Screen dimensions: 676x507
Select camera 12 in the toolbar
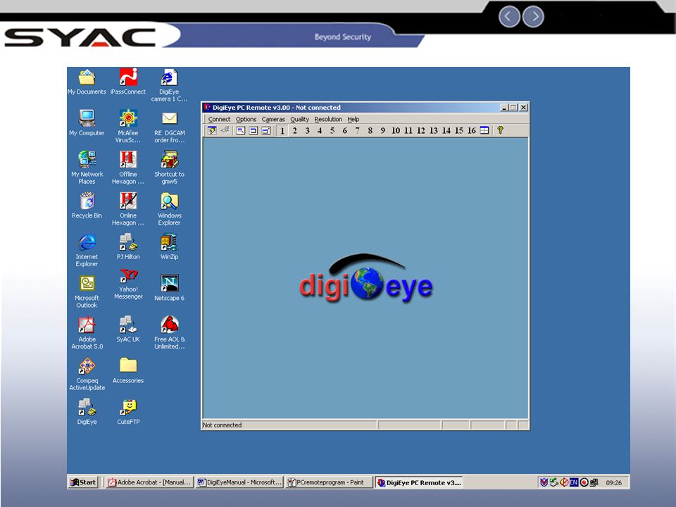421,130
